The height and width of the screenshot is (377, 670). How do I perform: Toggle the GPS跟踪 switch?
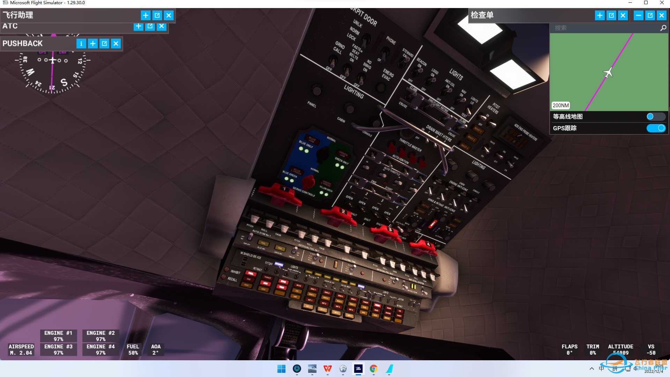click(x=656, y=128)
